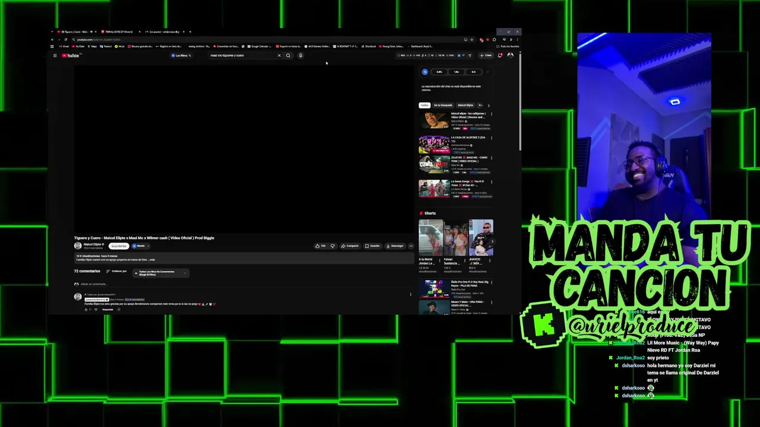This screenshot has height=427, width=760.
Task: Click the blue extension icon above chat
Action: click(425, 72)
